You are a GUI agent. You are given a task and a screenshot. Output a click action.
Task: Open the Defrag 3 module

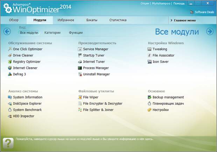coord(19,74)
